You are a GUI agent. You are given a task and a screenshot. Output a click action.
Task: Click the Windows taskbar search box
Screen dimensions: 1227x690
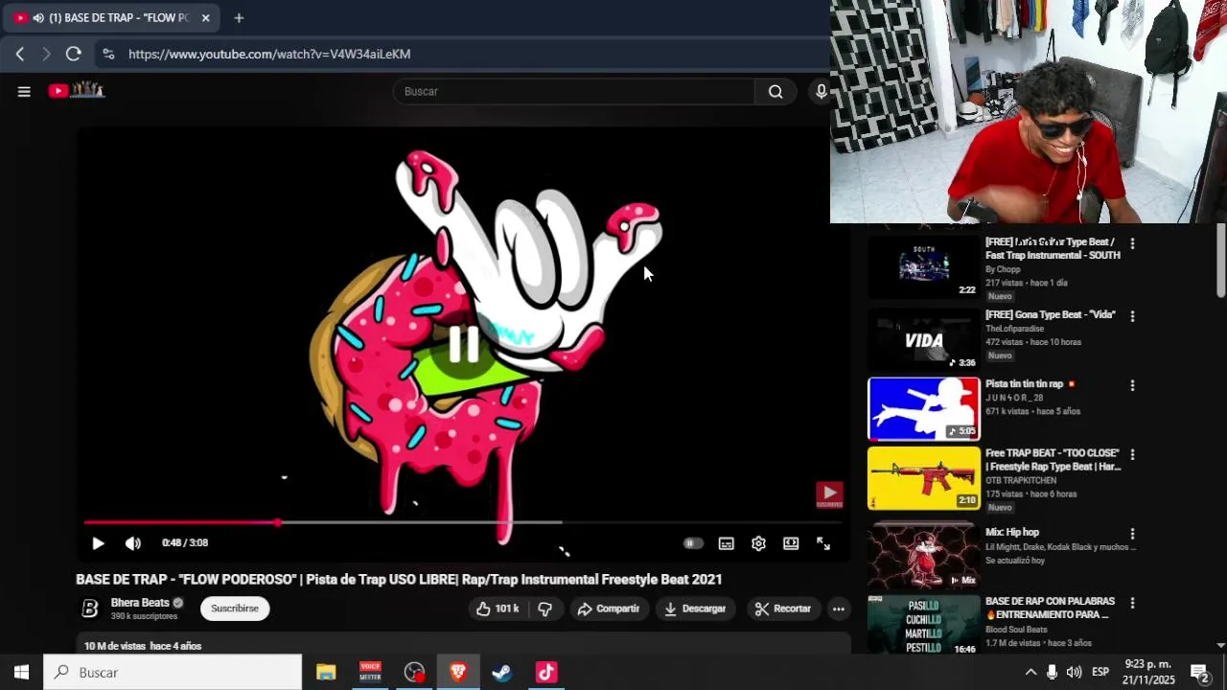click(x=173, y=673)
